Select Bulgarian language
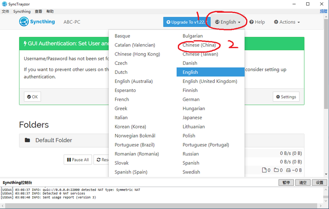This screenshot has height=209, width=329. pos(193,36)
